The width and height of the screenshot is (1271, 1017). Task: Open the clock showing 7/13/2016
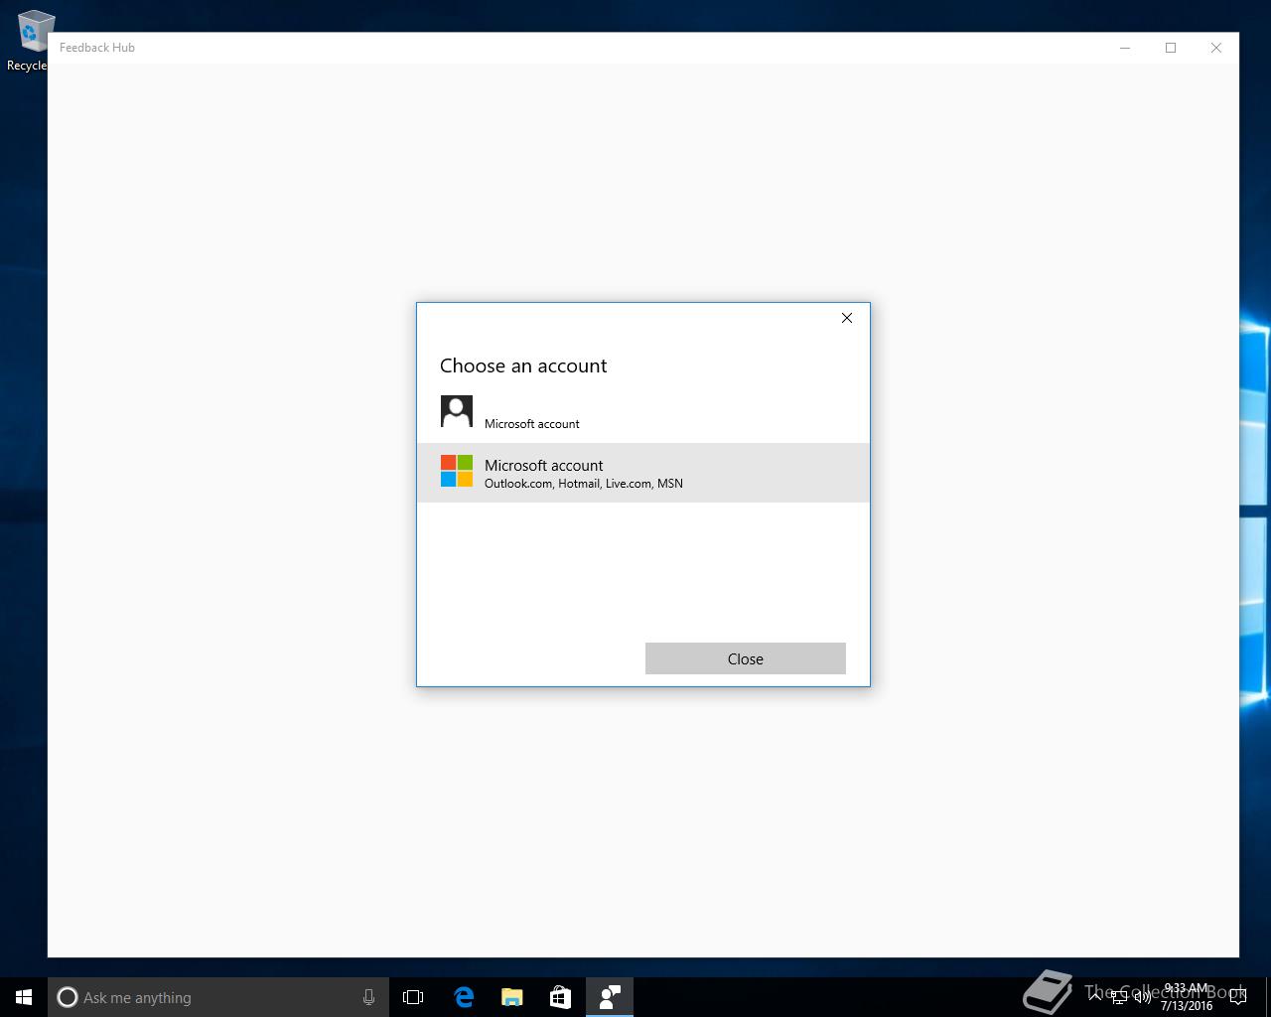click(1187, 997)
